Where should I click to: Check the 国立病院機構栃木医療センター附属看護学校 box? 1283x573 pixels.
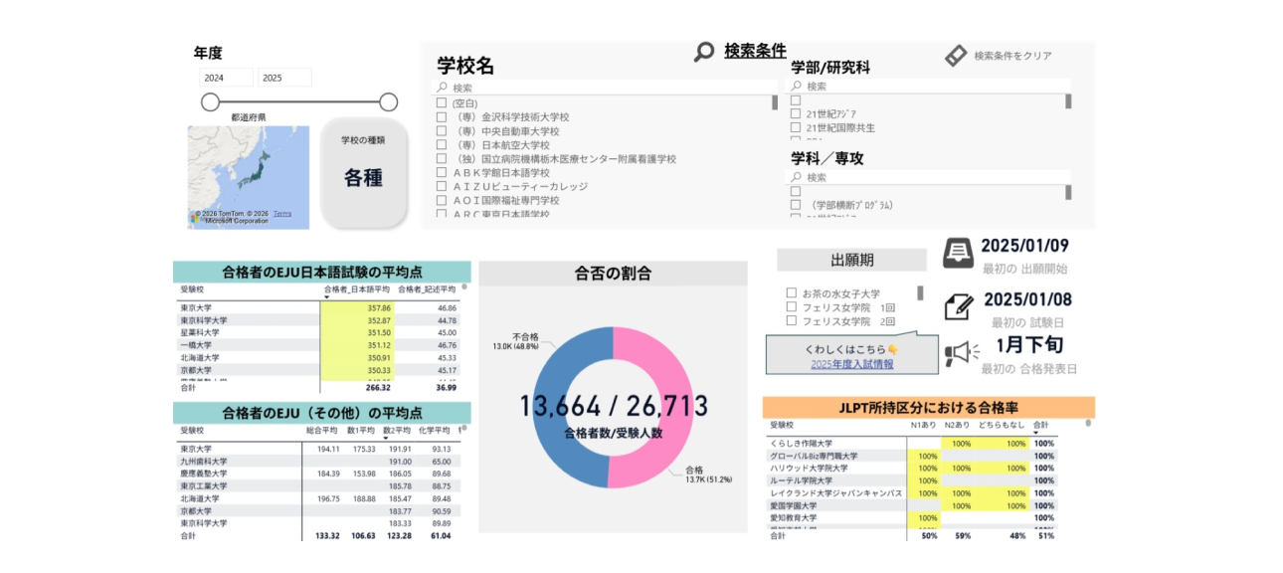441,159
